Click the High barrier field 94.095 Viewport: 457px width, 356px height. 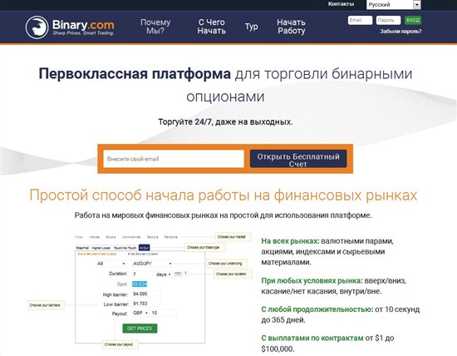(x=146, y=294)
